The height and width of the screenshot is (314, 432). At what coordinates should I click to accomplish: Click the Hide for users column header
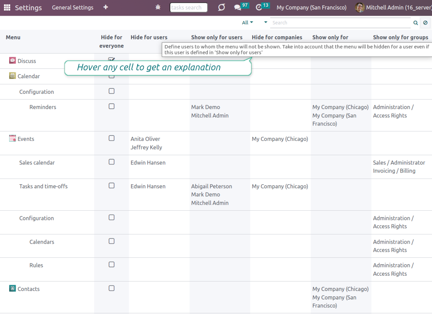point(149,37)
